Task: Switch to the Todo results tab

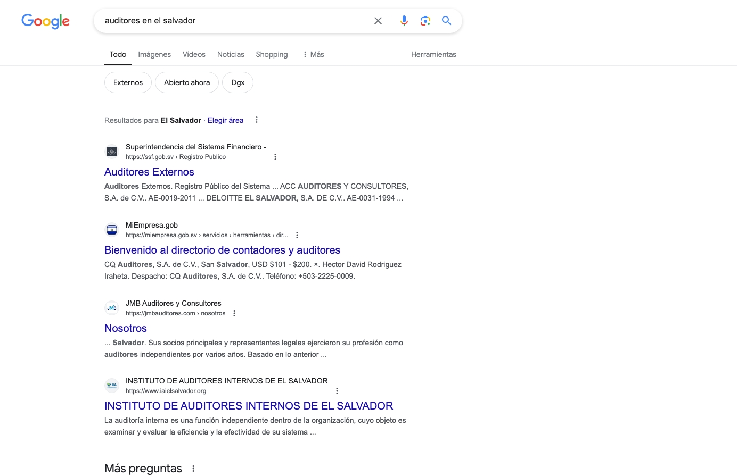Action: (118, 54)
